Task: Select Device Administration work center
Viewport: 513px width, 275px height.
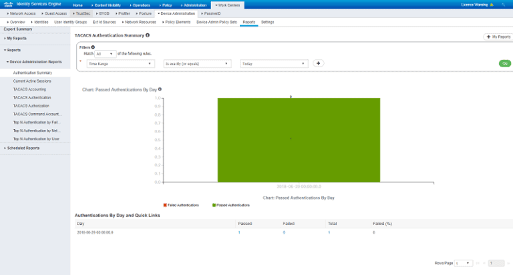Action: point(176,14)
